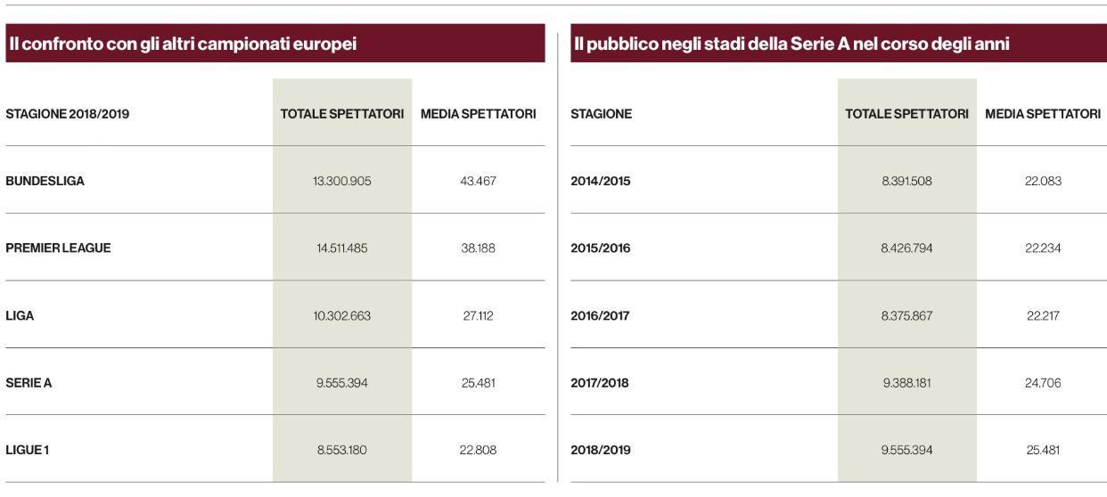The width and height of the screenshot is (1107, 497).
Task: Select the LIGA row label
Action: click(x=20, y=315)
